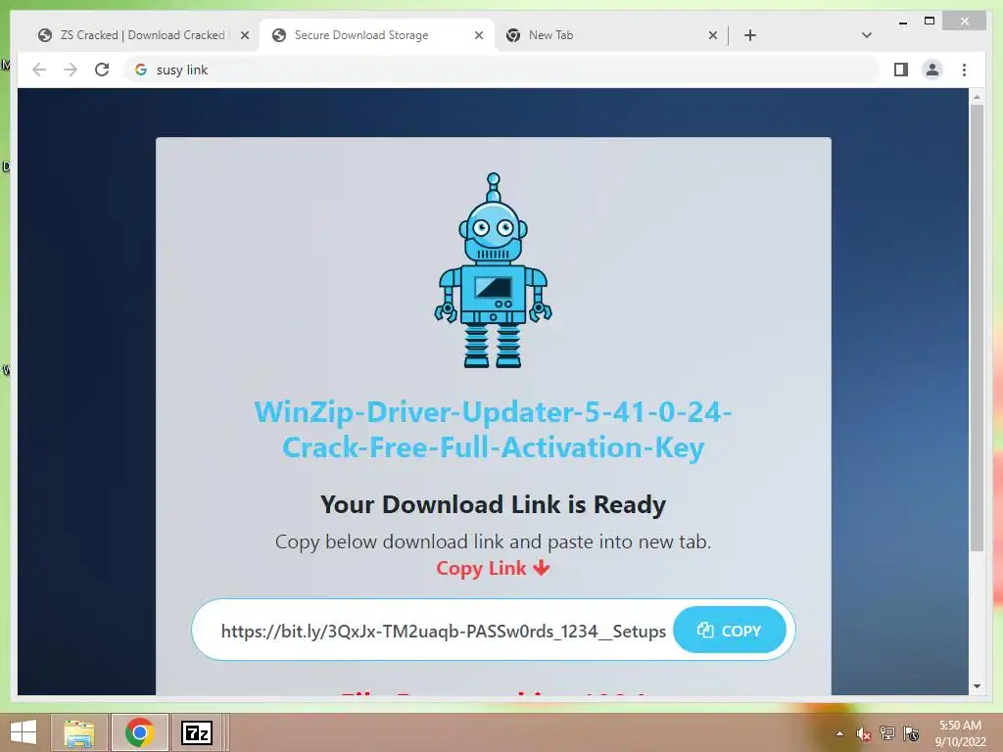Maximize the Chrome window

point(930,22)
